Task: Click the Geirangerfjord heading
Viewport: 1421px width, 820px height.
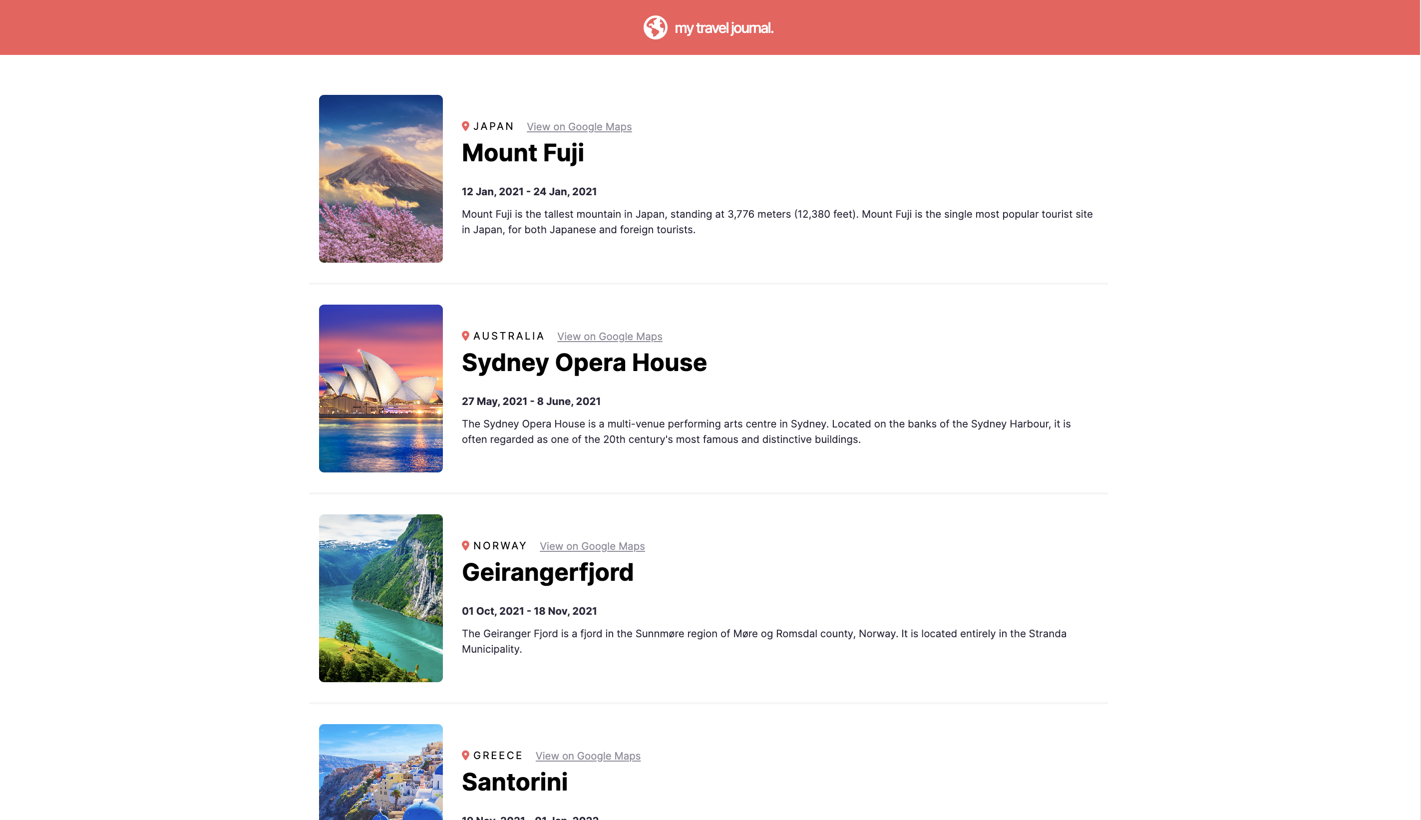Action: coord(547,572)
